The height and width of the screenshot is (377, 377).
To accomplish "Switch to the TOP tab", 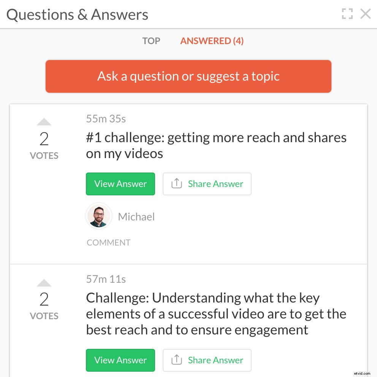I will coord(151,41).
